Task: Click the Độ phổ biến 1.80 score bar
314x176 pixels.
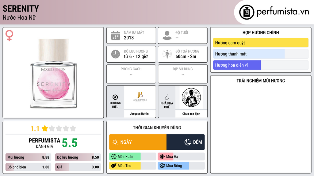Action: click(28, 167)
